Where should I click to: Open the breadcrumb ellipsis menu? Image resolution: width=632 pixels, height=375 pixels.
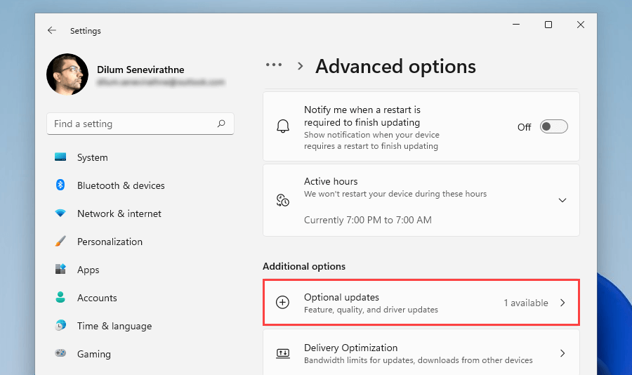pyautogui.click(x=273, y=65)
